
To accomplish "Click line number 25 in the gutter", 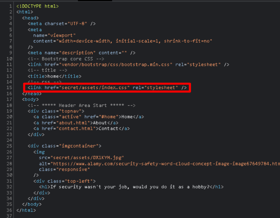I will 9,146.
